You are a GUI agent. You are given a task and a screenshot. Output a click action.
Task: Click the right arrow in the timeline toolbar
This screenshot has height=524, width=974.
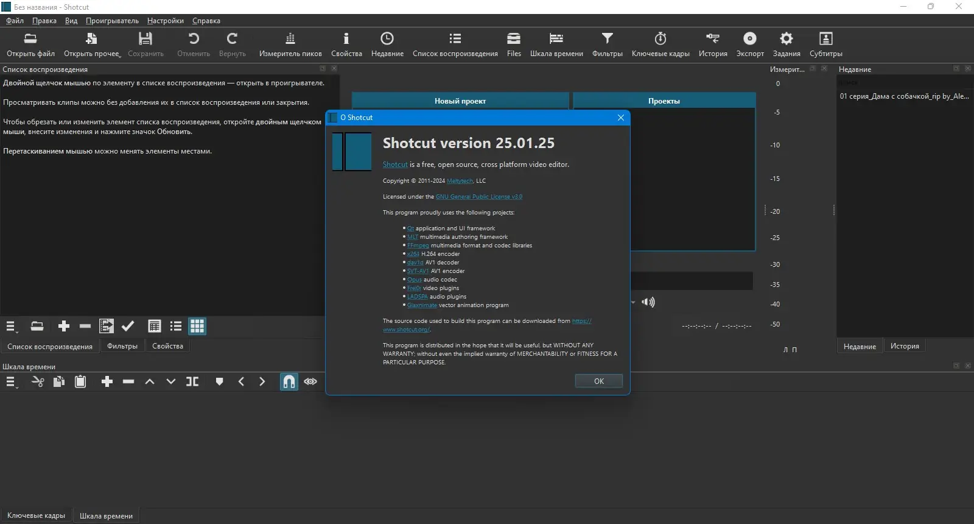[262, 382]
